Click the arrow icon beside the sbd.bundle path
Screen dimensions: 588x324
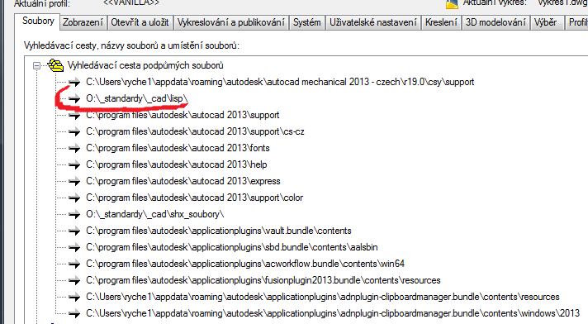[x=74, y=247]
